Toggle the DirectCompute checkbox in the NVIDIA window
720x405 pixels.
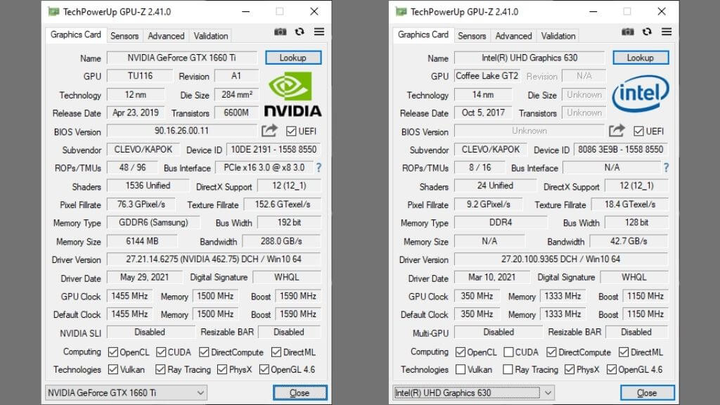[204, 352]
